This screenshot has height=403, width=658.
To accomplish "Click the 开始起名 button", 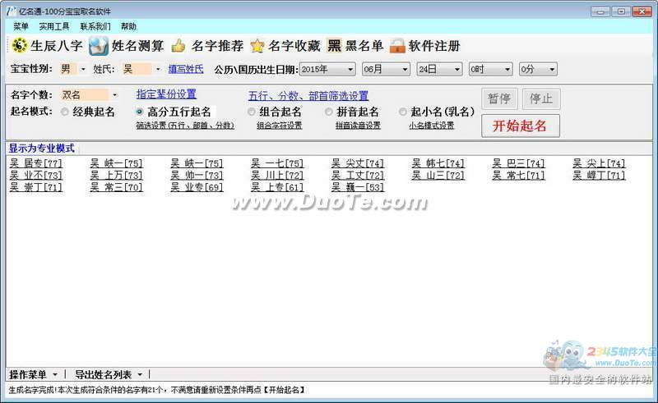I will tap(521, 126).
